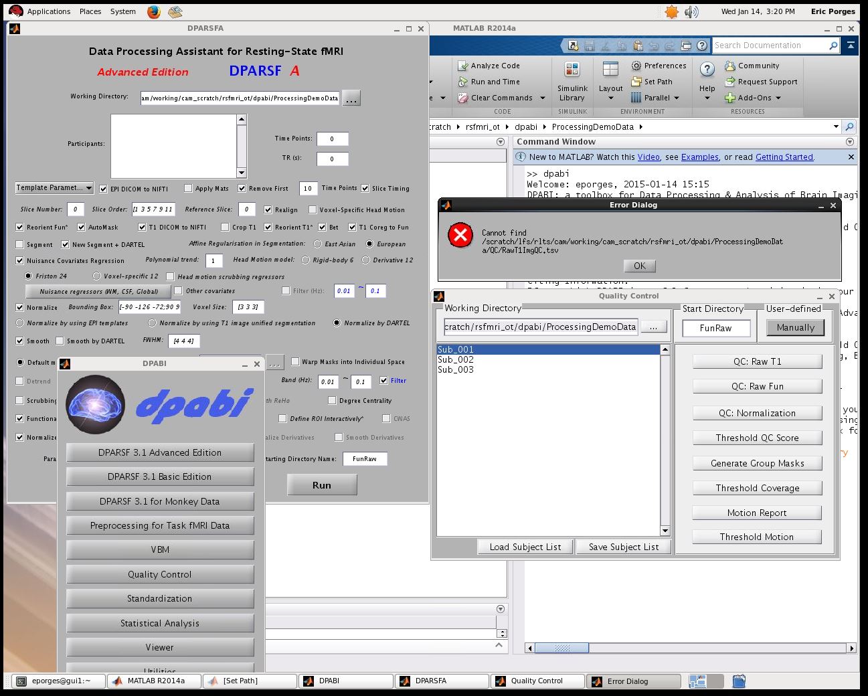
Task: Dismiss the error dialog with OK
Action: coord(640,266)
